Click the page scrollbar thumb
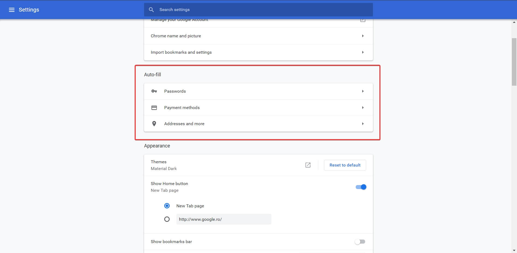This screenshot has height=253, width=517. pyautogui.click(x=514, y=62)
